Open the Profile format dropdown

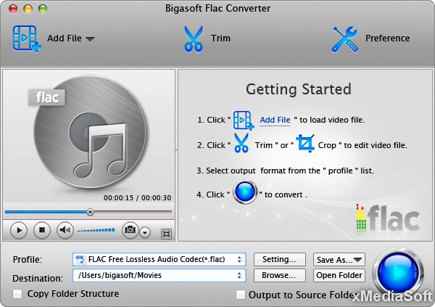pos(159,260)
